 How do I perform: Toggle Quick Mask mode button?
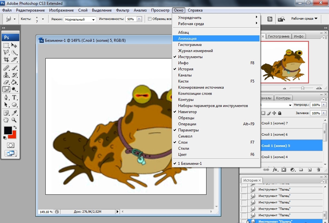(x=11, y=145)
